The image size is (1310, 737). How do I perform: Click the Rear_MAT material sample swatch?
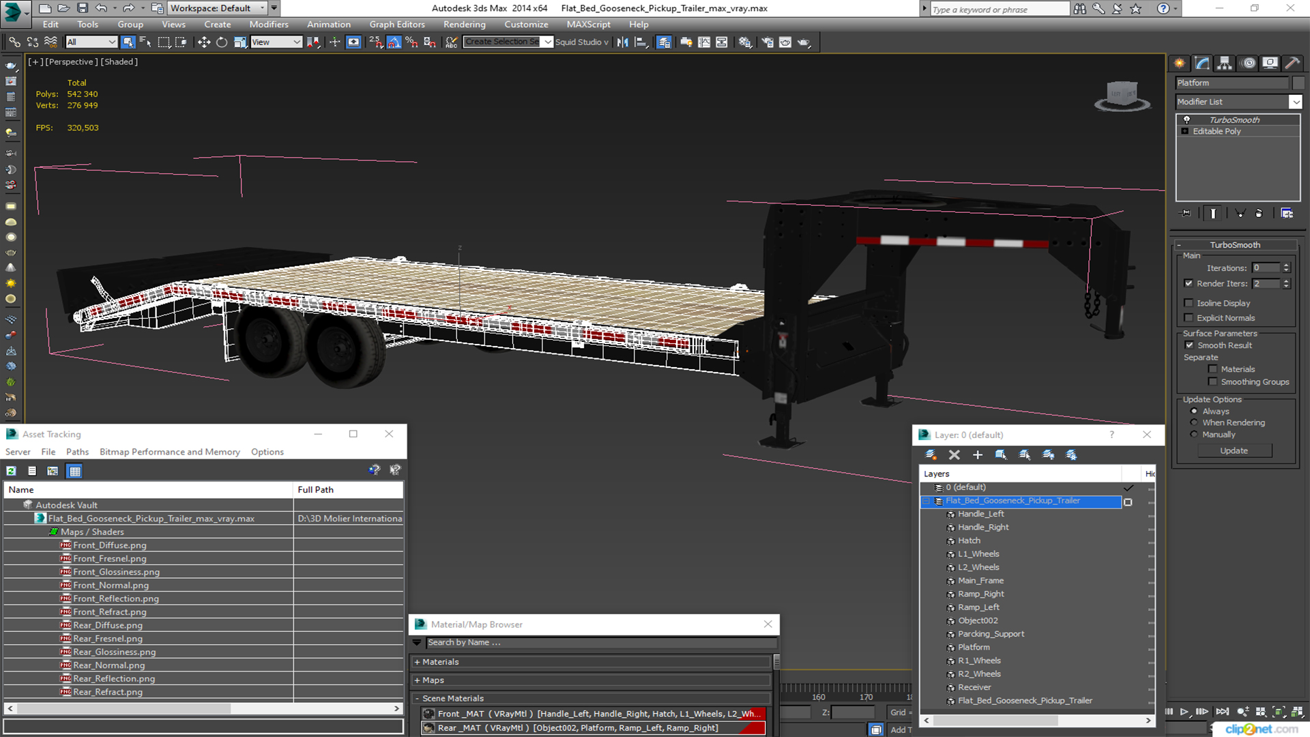coord(428,728)
